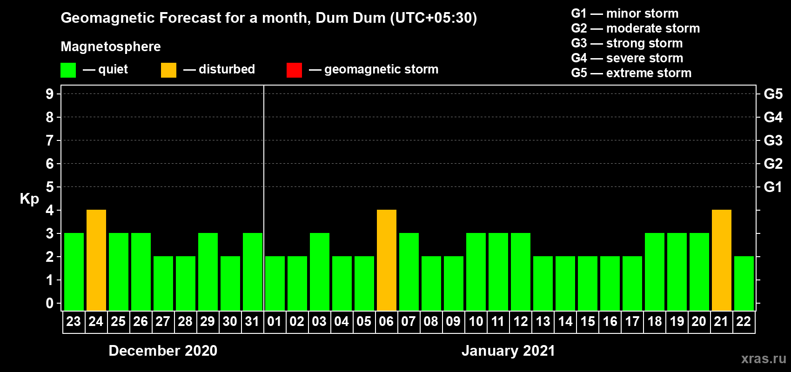The image size is (791, 372).
Task: Click the '— geomagnetic storm' legend label
Action: coord(374,70)
